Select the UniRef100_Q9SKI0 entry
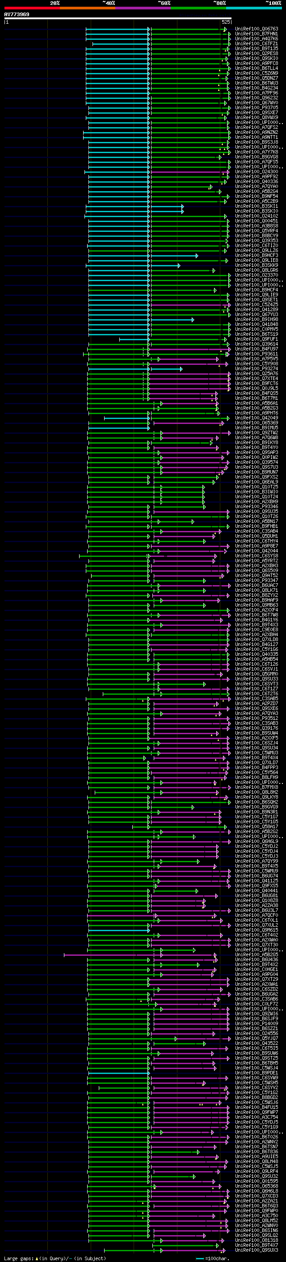Screen dimensions: 286x1262 (256, 58)
